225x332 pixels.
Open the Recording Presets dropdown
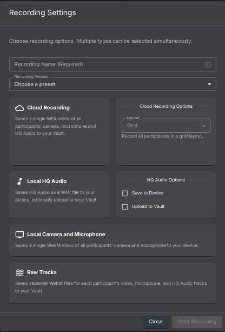[x=112, y=84]
